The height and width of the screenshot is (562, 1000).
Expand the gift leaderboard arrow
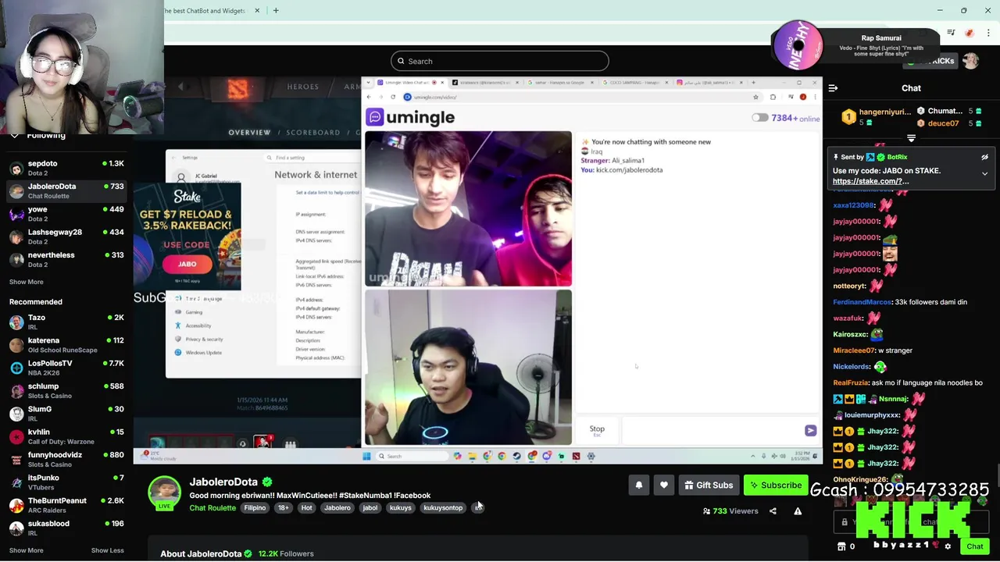911,138
